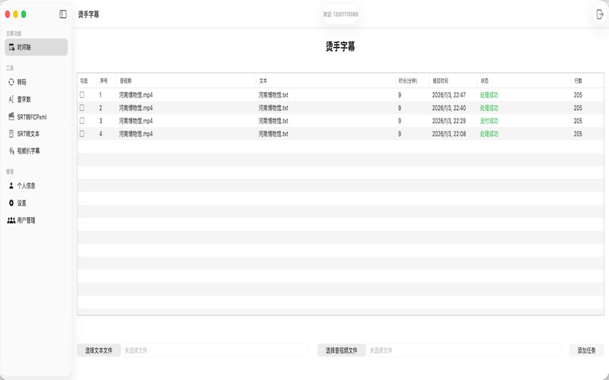Viewport: 609px width, 380px height.
Task: Open the 用户管理 users icon
Action: pyautogui.click(x=11, y=220)
